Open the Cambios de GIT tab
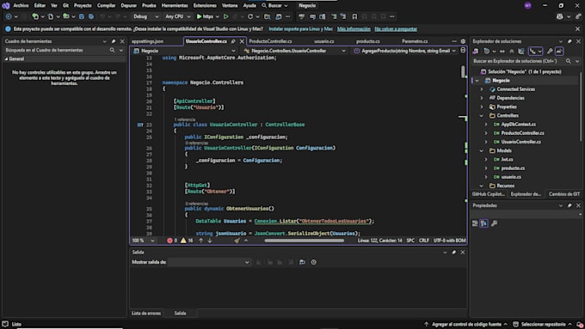The width and height of the screenshot is (585, 329). pos(564,194)
